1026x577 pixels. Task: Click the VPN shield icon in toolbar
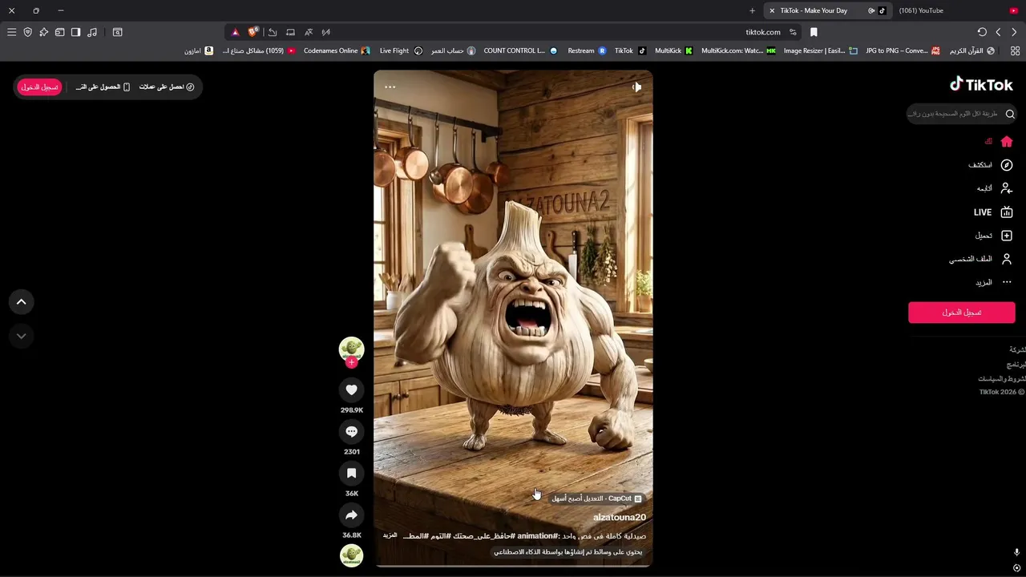point(27,32)
